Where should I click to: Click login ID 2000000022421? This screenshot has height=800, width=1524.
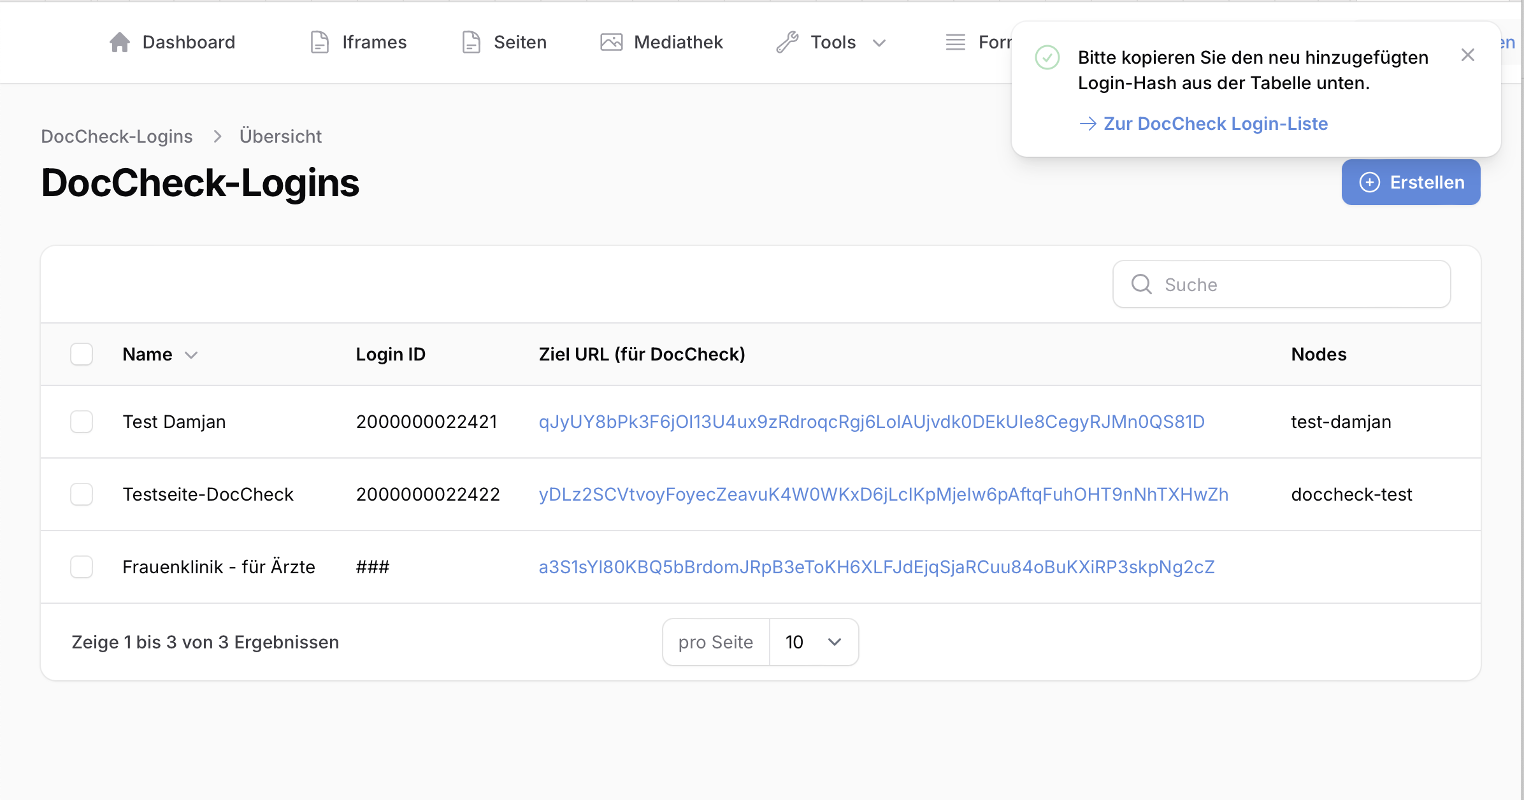click(426, 422)
